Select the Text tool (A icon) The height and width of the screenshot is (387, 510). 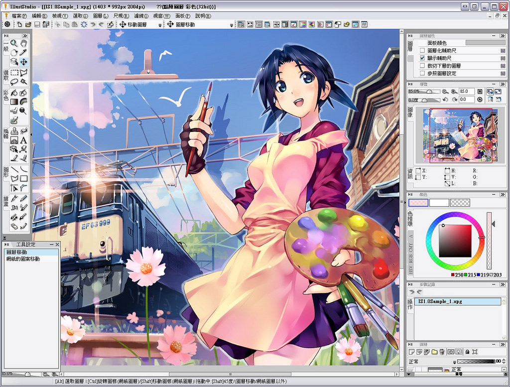pos(23,140)
